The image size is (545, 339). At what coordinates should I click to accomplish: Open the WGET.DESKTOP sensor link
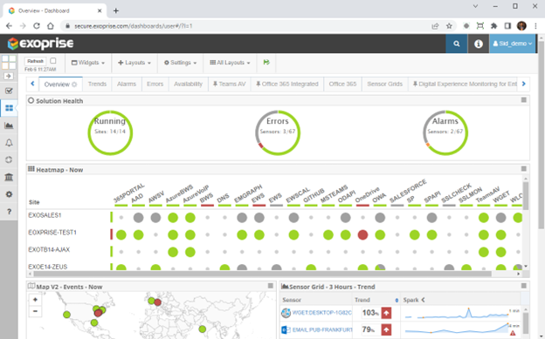(322, 313)
